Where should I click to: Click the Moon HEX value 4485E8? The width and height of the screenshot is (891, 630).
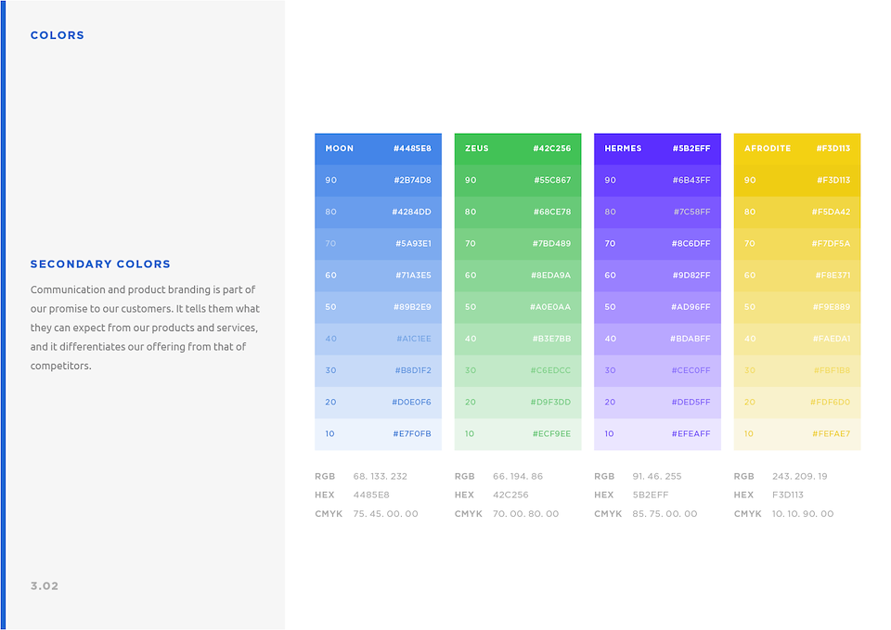tap(371, 495)
